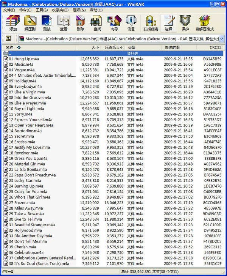227x276 pixels.
Task: Sort by 类型 column header
Action: pyautogui.click(x=143, y=47)
